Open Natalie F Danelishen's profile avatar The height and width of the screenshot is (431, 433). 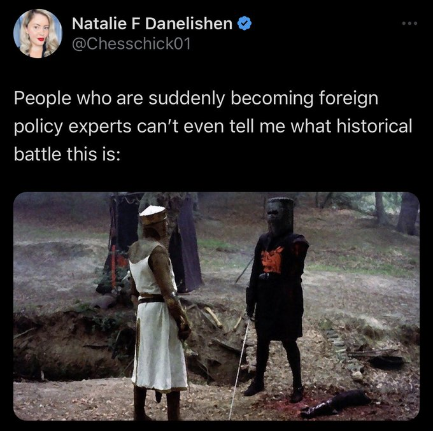pyautogui.click(x=38, y=33)
